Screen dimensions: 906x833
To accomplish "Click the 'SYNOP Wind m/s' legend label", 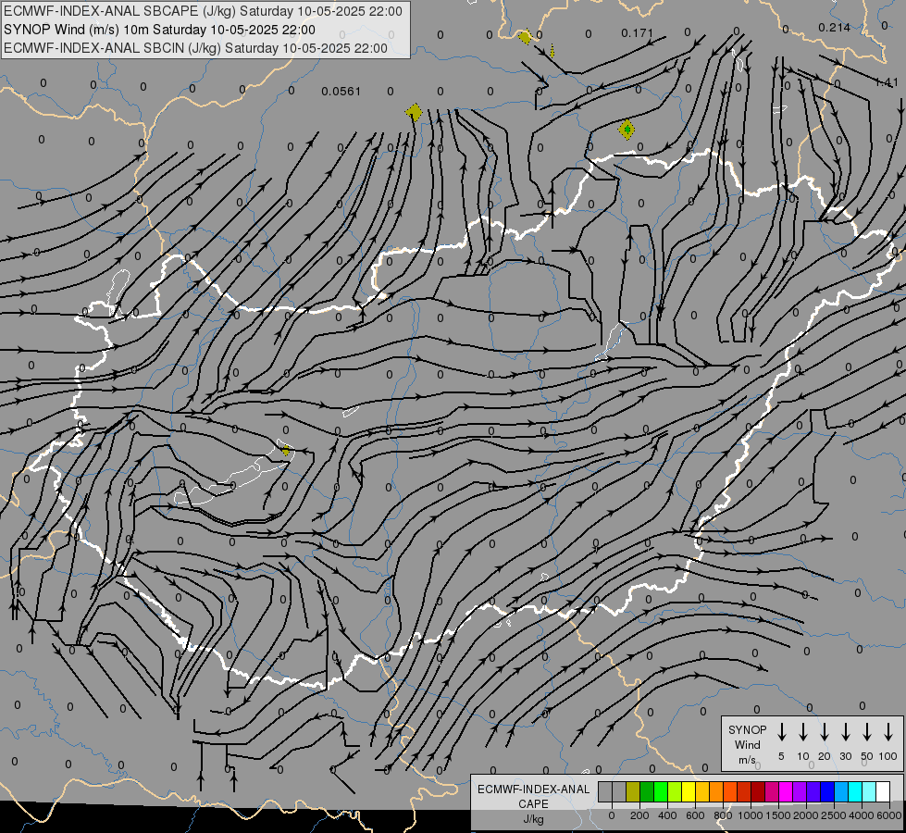I will 747,744.
